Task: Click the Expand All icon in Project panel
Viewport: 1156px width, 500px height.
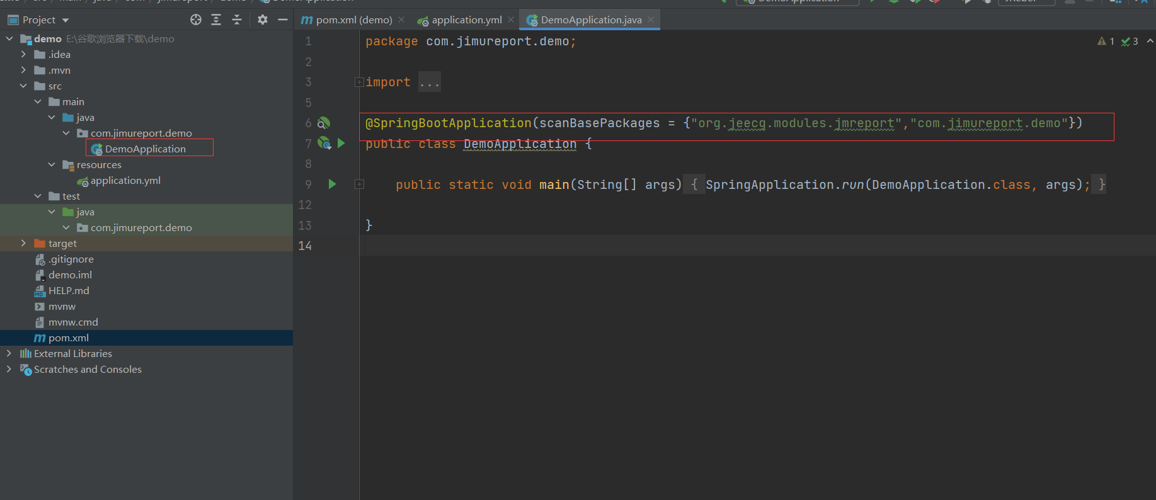Action: [x=216, y=20]
